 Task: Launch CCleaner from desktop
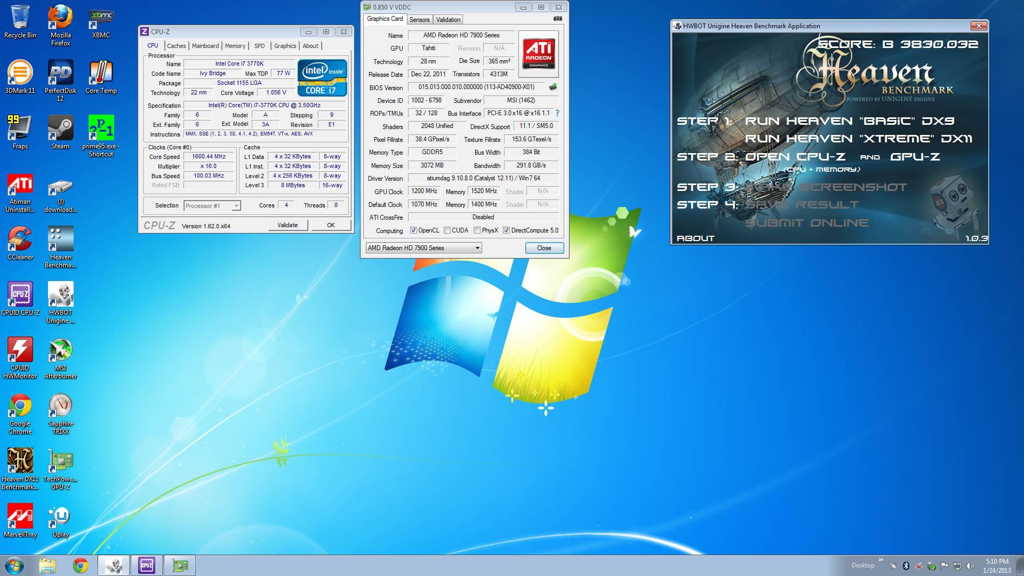[20, 244]
